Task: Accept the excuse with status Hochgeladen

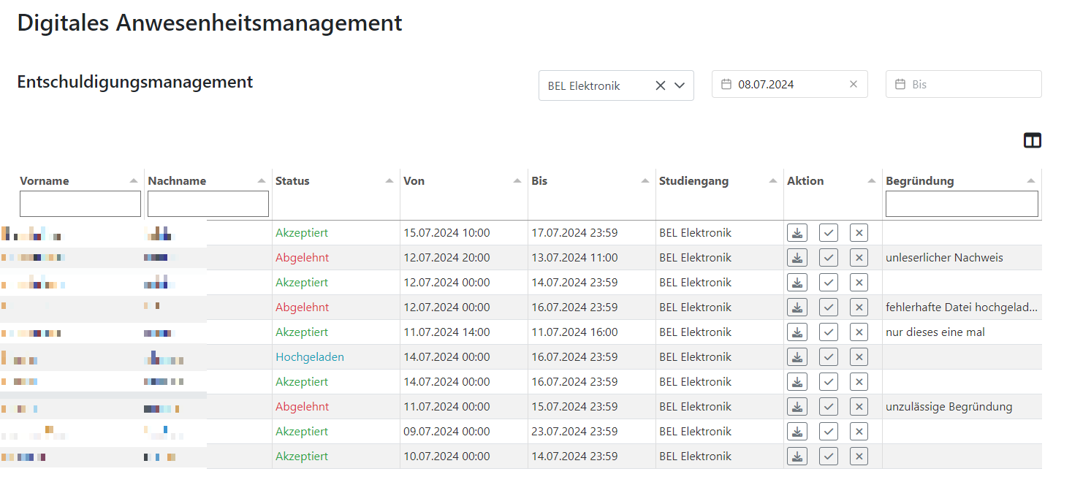Action: [828, 357]
